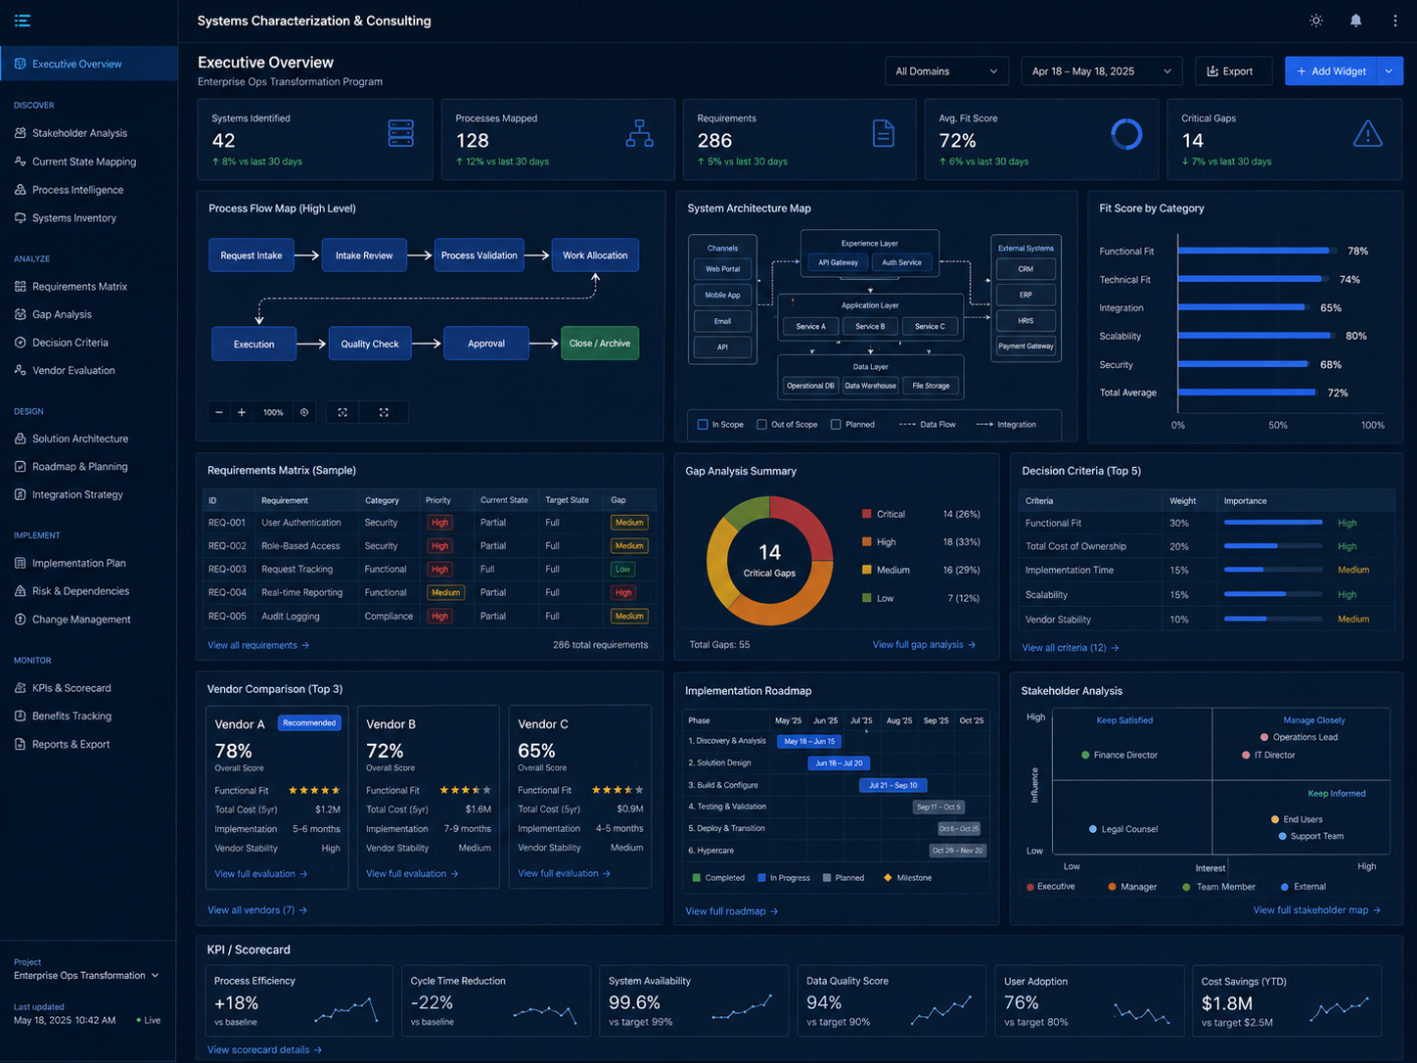Click the Requirements document icon
Screen dimensions: 1417x1063
[x=884, y=133]
